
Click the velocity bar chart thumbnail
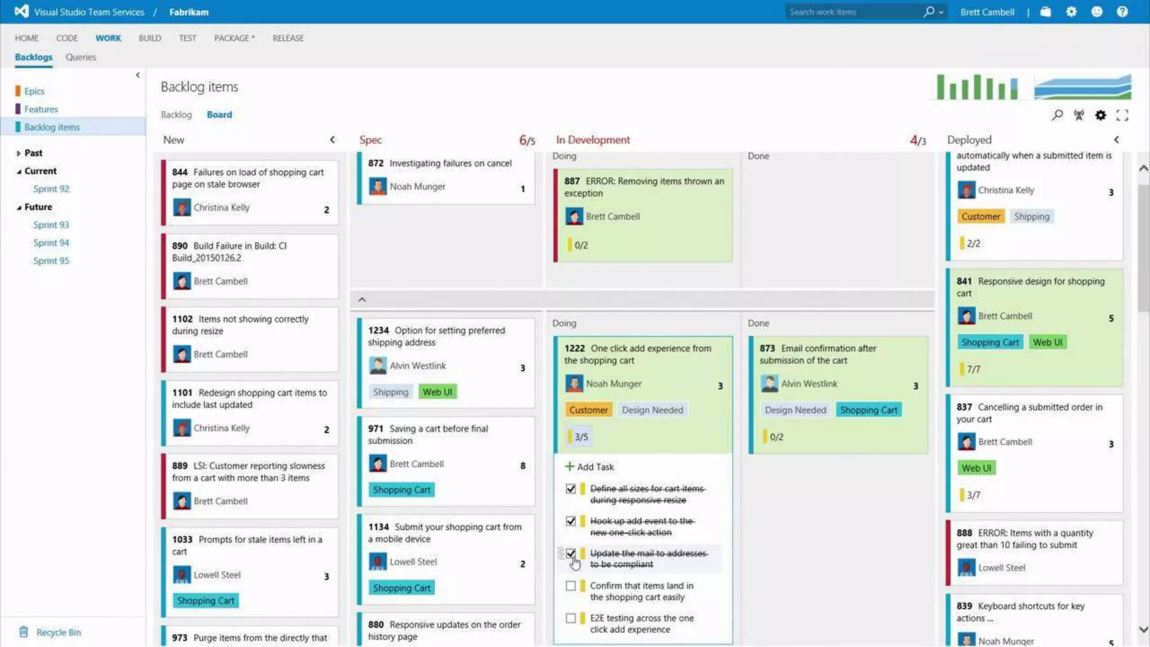[978, 87]
